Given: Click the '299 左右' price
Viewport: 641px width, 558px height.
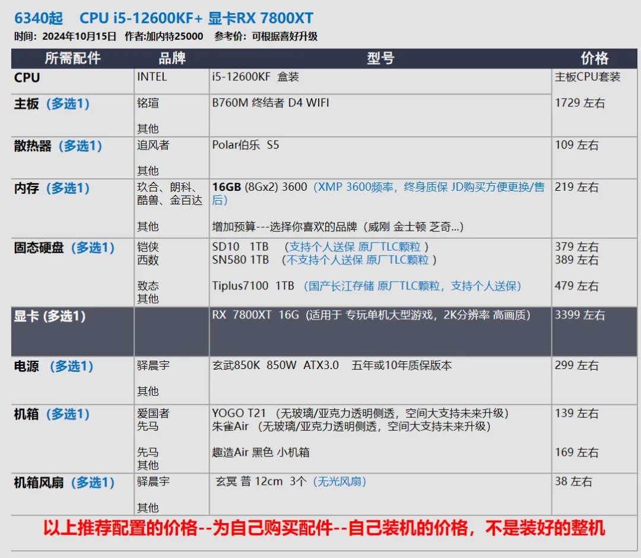Looking at the screenshot, I should [x=576, y=365].
